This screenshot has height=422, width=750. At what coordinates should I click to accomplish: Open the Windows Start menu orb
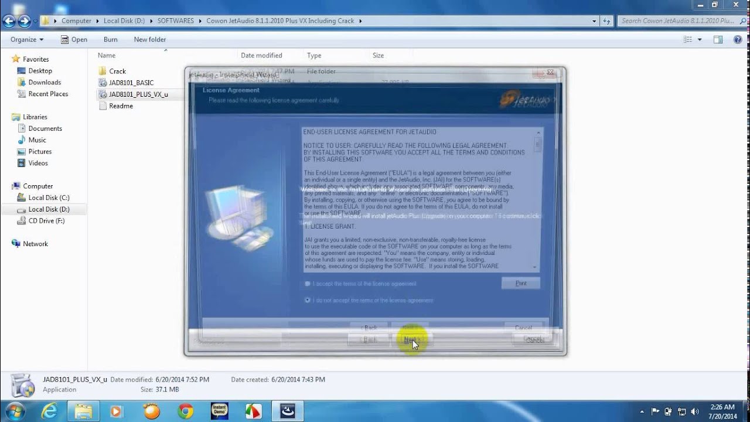point(14,411)
